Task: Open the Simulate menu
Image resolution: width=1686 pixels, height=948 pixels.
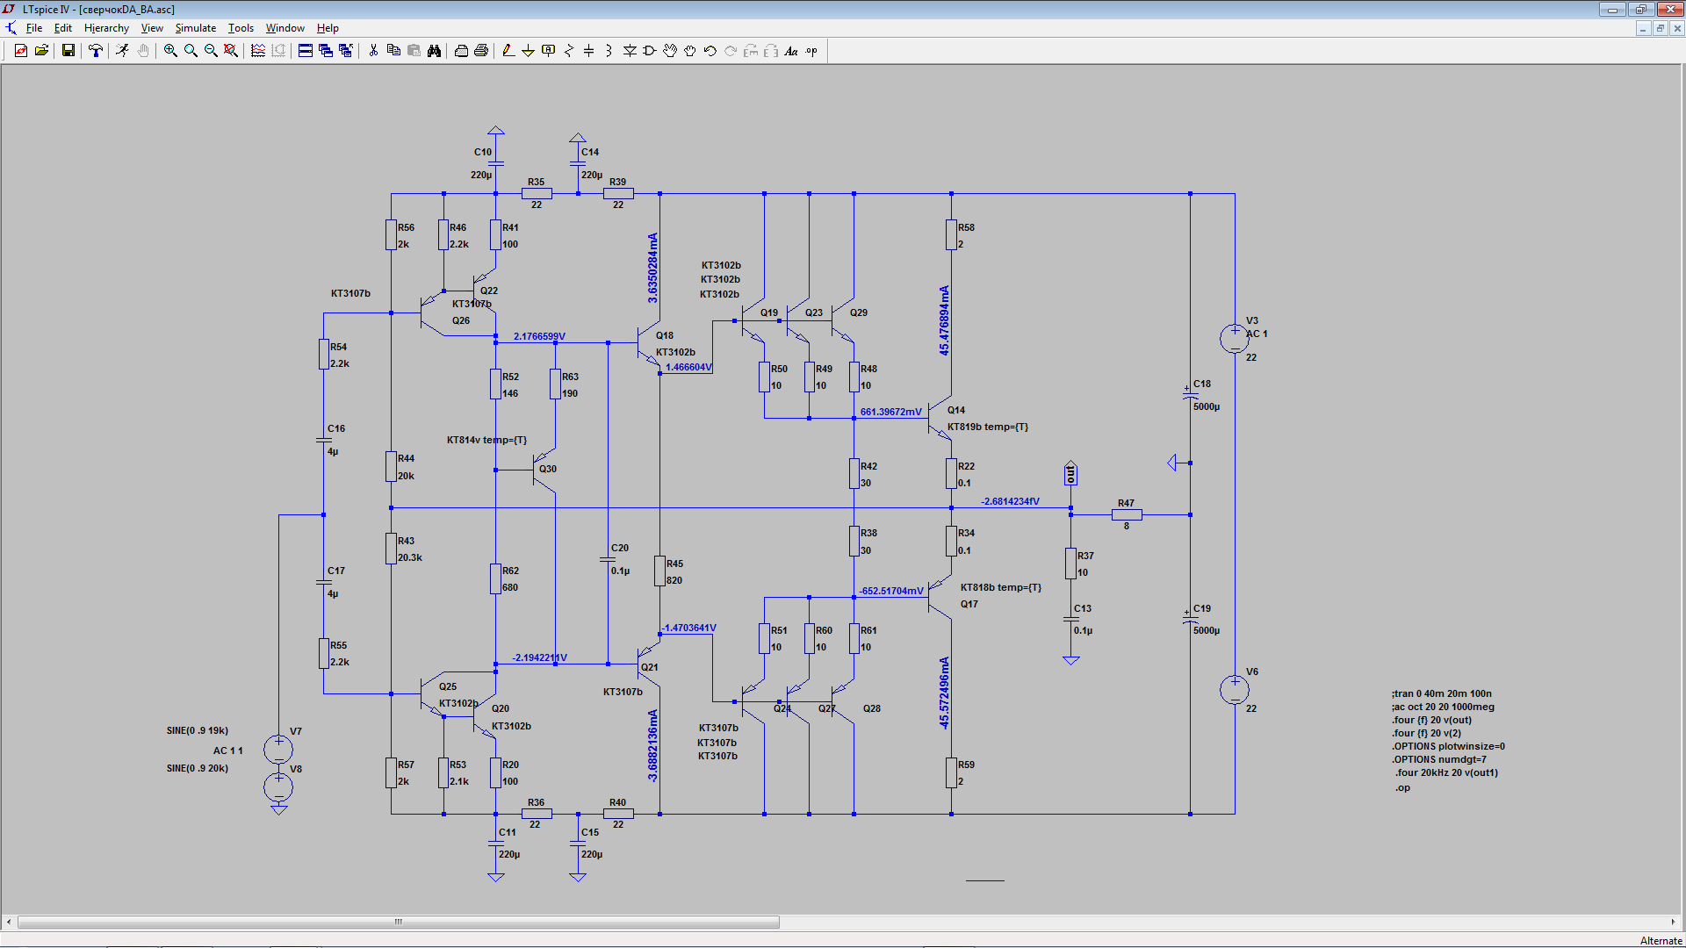Action: pyautogui.click(x=195, y=28)
